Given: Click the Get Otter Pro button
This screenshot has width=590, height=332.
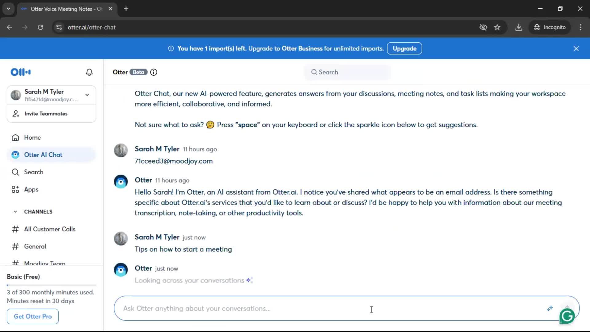Looking at the screenshot, I should 33,316.
